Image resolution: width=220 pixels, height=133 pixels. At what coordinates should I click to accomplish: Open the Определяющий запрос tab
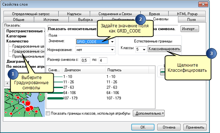click(x=31, y=14)
